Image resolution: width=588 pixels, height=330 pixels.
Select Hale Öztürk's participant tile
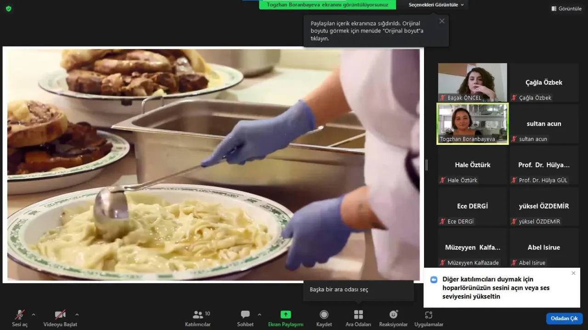(472, 165)
